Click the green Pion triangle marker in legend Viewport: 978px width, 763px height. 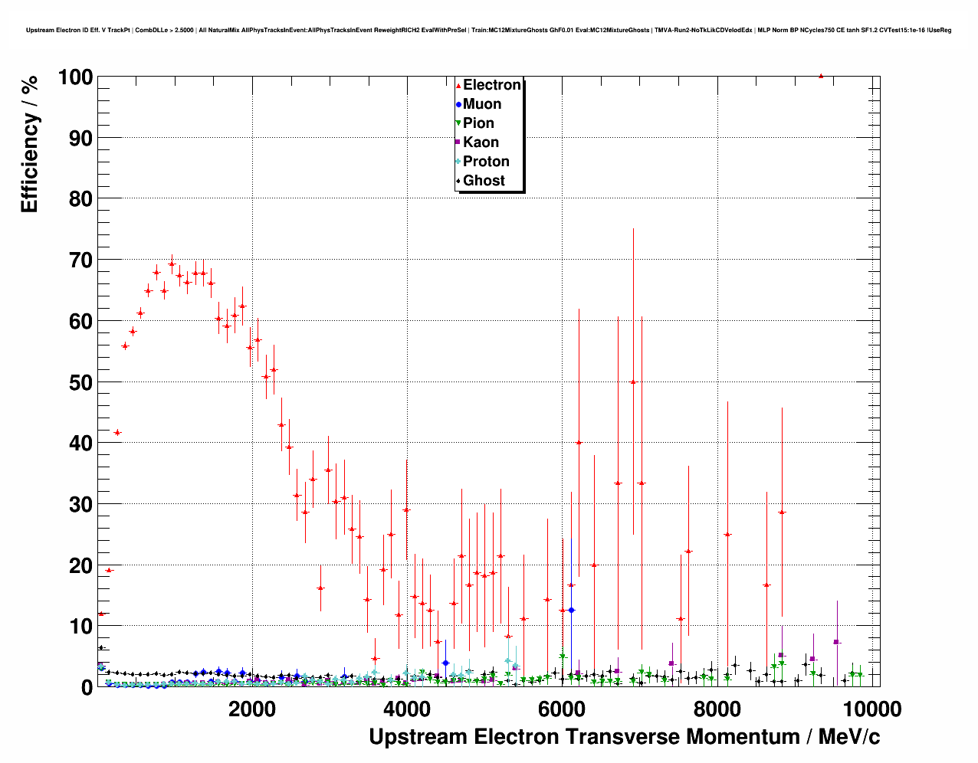click(x=458, y=123)
